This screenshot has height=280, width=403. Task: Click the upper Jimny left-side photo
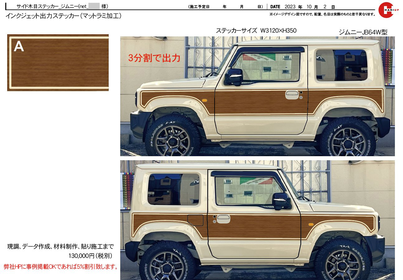click(x=258, y=96)
